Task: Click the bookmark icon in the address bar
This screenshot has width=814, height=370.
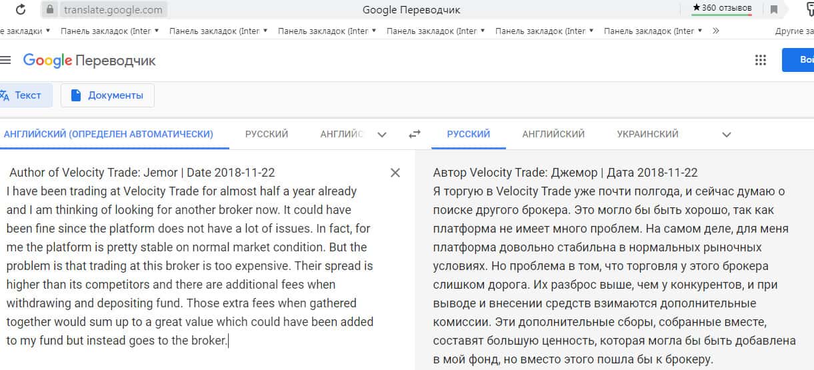Action: [x=774, y=9]
